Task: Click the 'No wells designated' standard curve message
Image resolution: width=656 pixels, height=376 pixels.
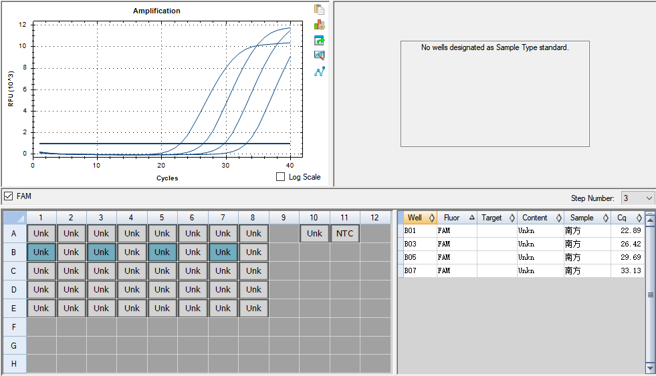Action: click(x=495, y=47)
